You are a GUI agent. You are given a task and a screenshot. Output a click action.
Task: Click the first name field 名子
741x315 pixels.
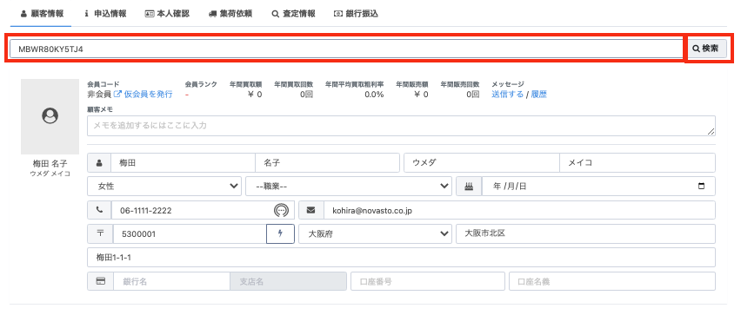pos(328,162)
